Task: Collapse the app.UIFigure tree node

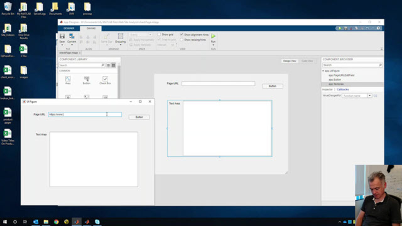Action: [323, 71]
